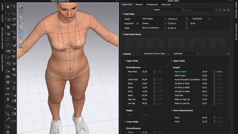
Task: Click the 81,00 cm bust stepper arrows
Action: click(186, 28)
